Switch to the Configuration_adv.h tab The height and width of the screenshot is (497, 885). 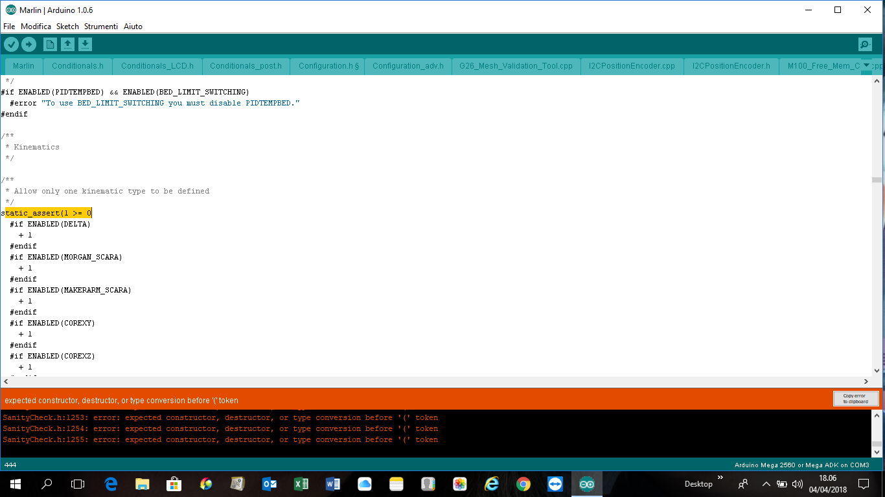click(x=408, y=66)
